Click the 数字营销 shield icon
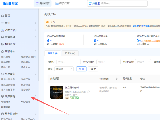160x120 pixels. coord(3,96)
